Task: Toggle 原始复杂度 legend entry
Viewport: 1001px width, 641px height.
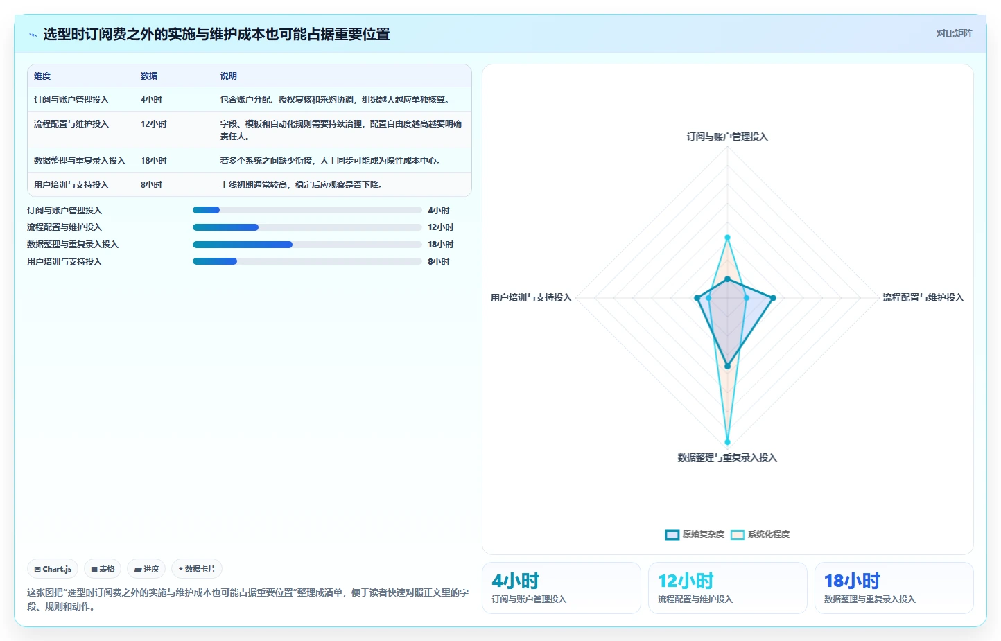Action: coord(695,534)
